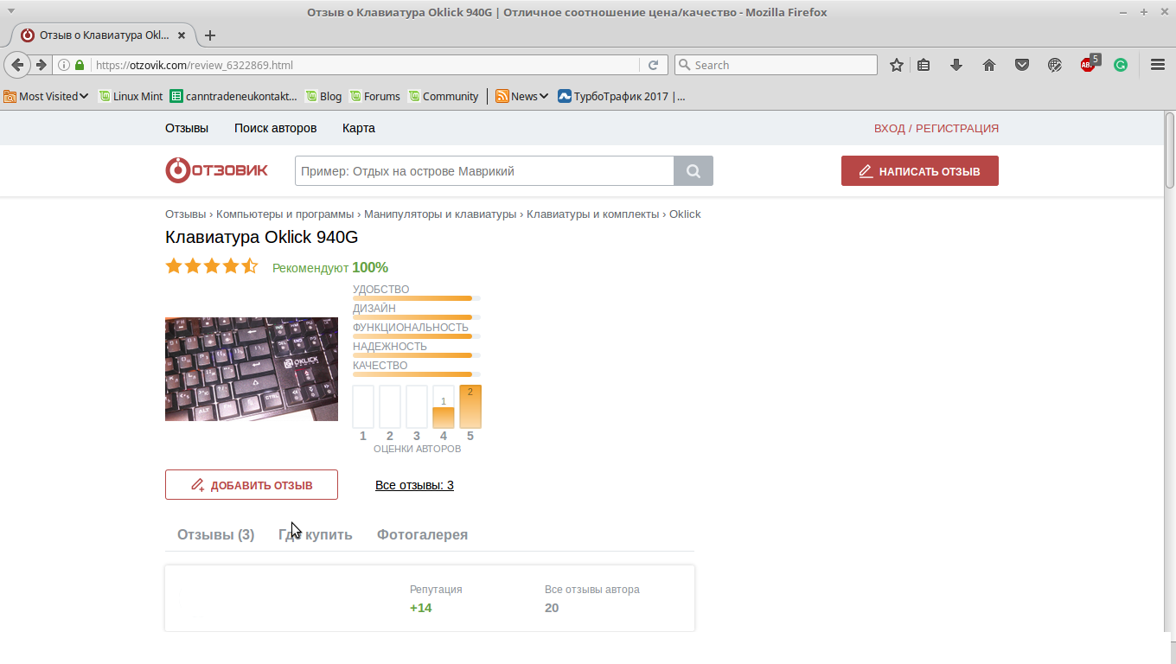Click the page vertical scrollbar thumb
The height and width of the screenshot is (664, 1176).
1170,150
